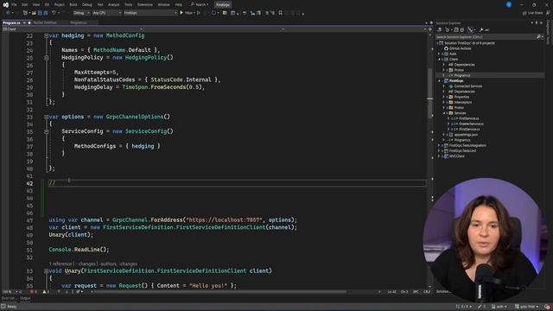The image size is (553, 311).
Task: Collapse the Client project node
Action: coord(440,60)
